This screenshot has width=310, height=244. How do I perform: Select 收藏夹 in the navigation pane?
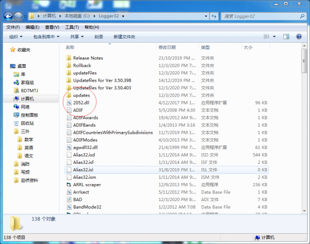pos(24,50)
